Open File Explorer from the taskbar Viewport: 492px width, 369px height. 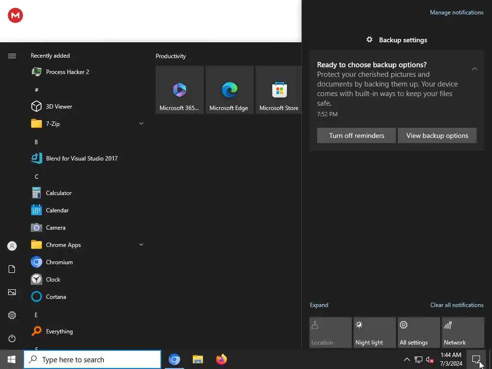197,359
